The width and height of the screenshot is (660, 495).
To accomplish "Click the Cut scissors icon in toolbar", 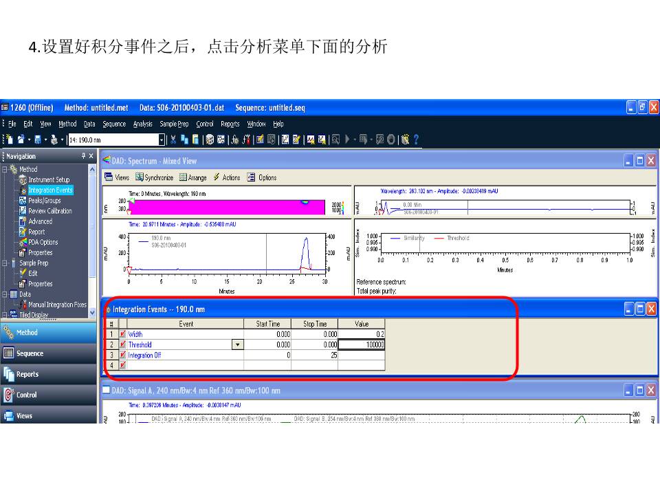I will tap(173, 140).
